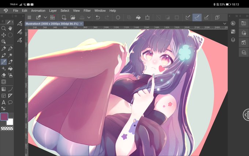
Task: Select the Fill bucket tool
Action: coord(10,69)
